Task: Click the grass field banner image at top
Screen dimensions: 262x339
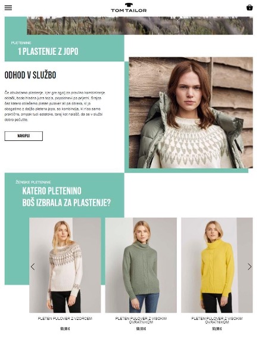Action: click(140, 26)
